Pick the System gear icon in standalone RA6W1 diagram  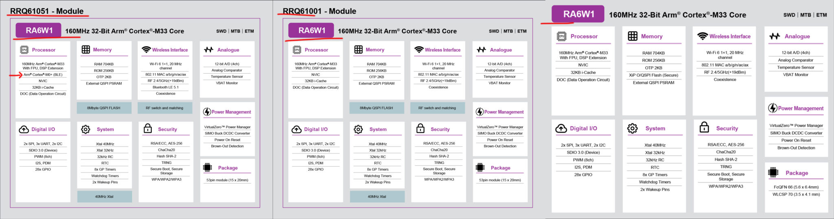coord(632,129)
